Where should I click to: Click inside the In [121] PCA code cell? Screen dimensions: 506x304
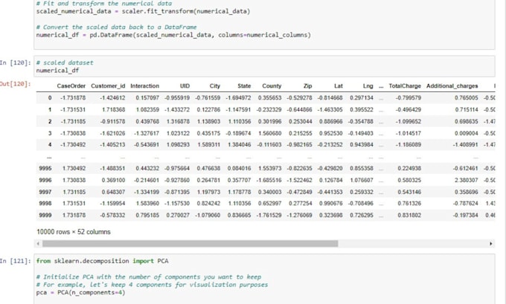(x=264, y=279)
